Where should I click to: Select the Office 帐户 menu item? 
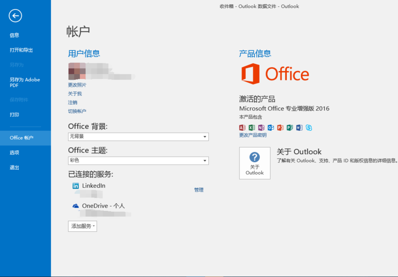coord(25,138)
